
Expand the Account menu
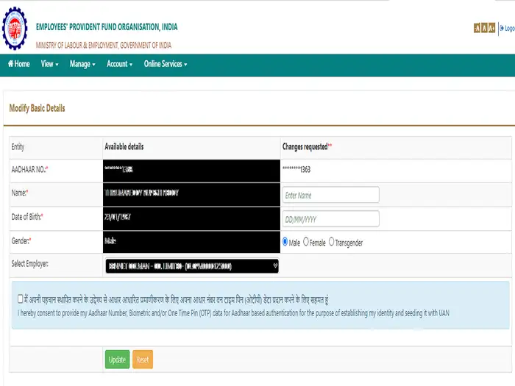[119, 64]
